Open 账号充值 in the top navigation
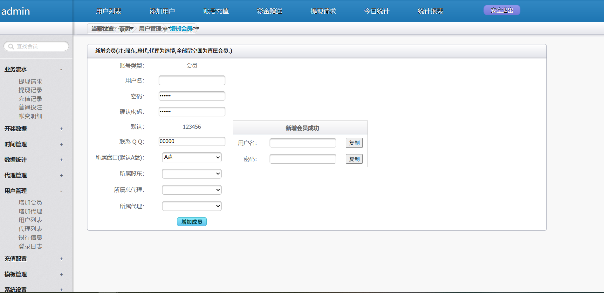604x293 pixels. pyautogui.click(x=216, y=11)
